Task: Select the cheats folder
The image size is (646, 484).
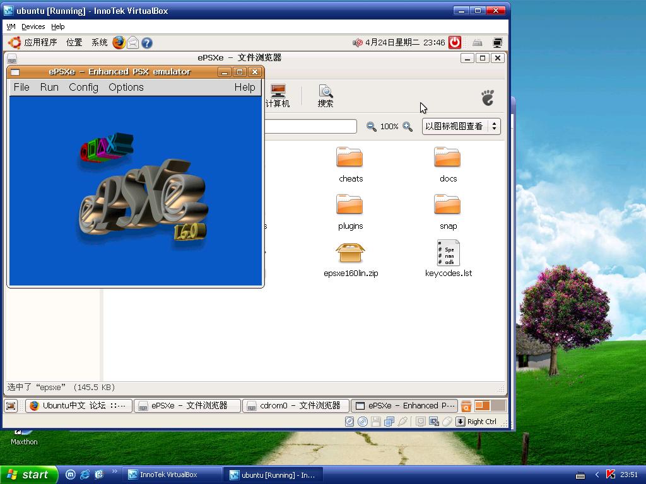Action: pyautogui.click(x=350, y=164)
